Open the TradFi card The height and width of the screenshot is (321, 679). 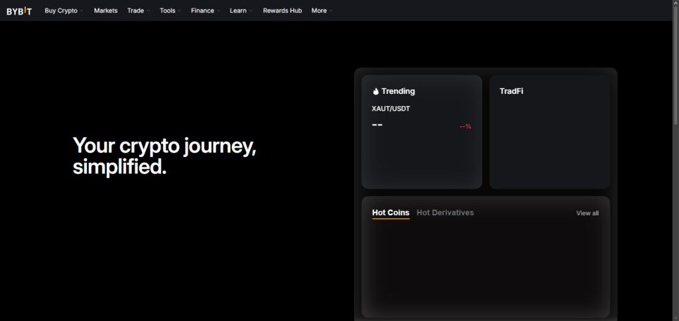pyautogui.click(x=550, y=132)
